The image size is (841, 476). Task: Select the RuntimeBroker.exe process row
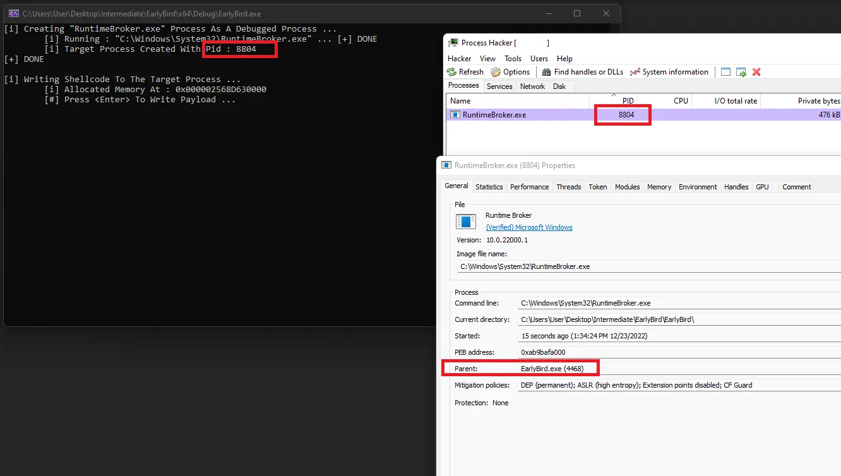coord(494,115)
